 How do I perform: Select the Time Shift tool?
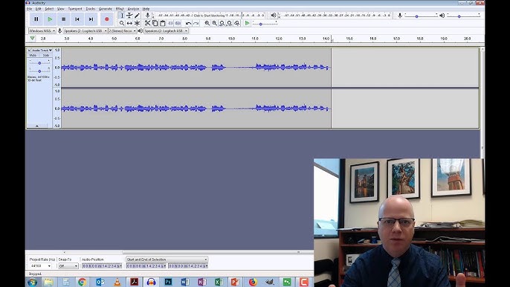pos(129,23)
